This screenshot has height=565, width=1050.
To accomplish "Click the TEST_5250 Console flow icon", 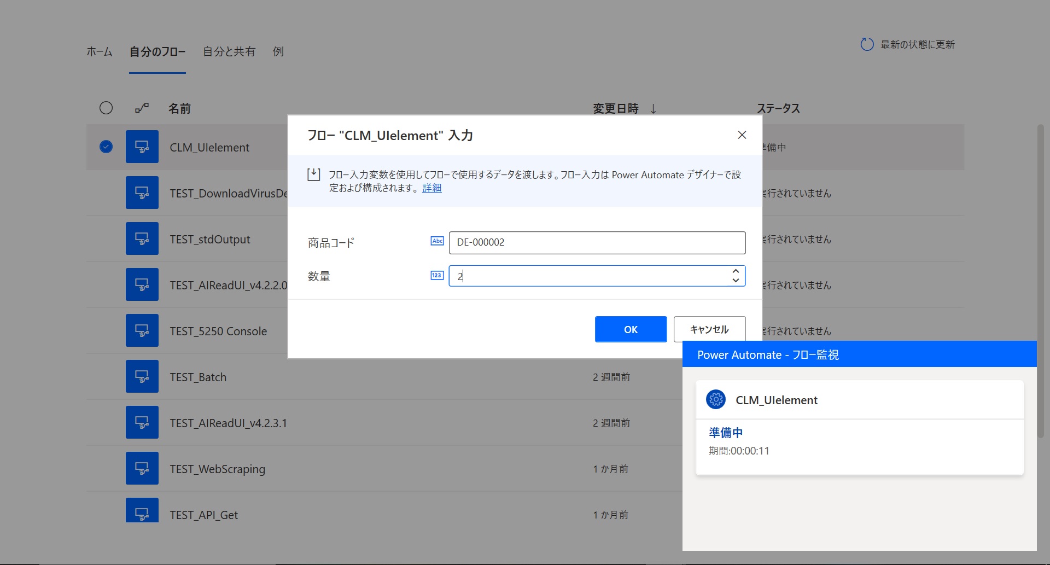I will [142, 330].
